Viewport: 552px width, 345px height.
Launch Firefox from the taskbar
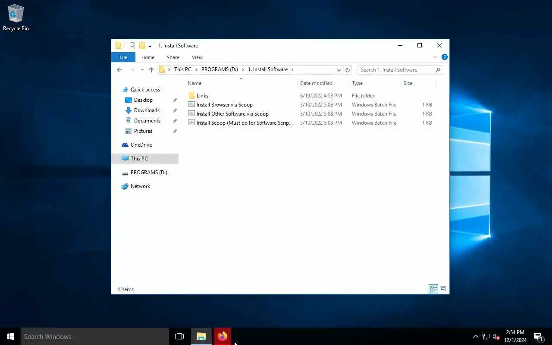pos(223,336)
